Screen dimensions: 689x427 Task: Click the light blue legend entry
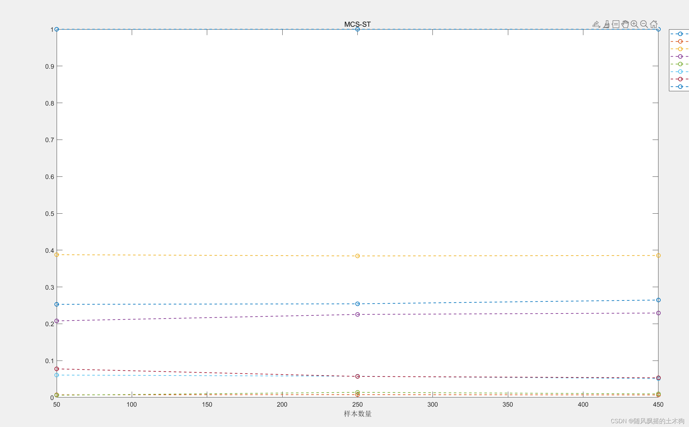(x=680, y=72)
